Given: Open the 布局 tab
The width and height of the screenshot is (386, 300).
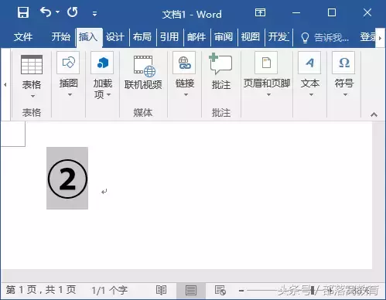Looking at the screenshot, I should 142,37.
